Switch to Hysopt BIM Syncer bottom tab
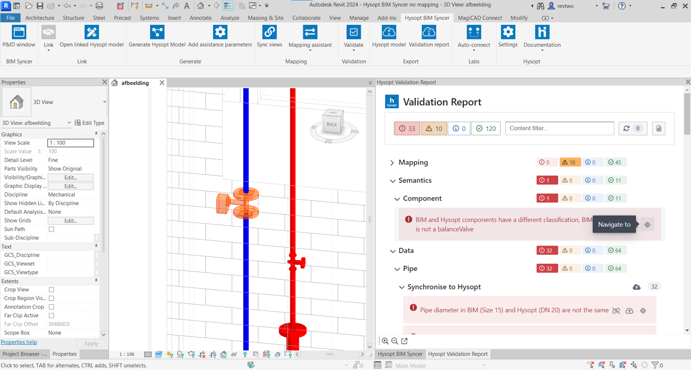The height and width of the screenshot is (370, 691). [400, 354]
